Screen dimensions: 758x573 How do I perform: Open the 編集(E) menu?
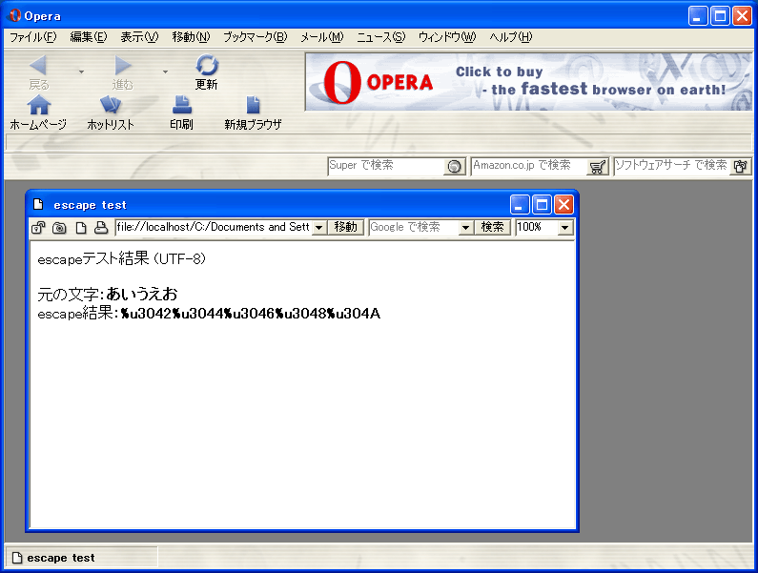89,37
